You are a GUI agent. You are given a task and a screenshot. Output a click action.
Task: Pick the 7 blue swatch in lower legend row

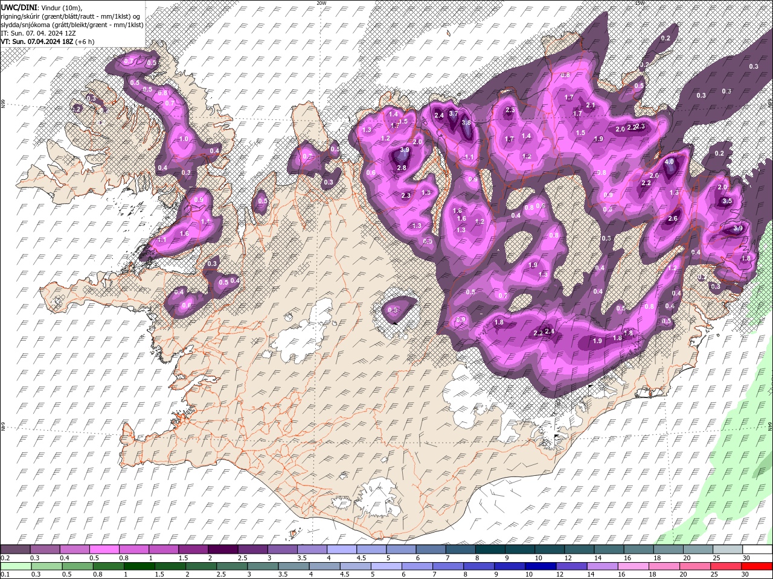click(447, 566)
